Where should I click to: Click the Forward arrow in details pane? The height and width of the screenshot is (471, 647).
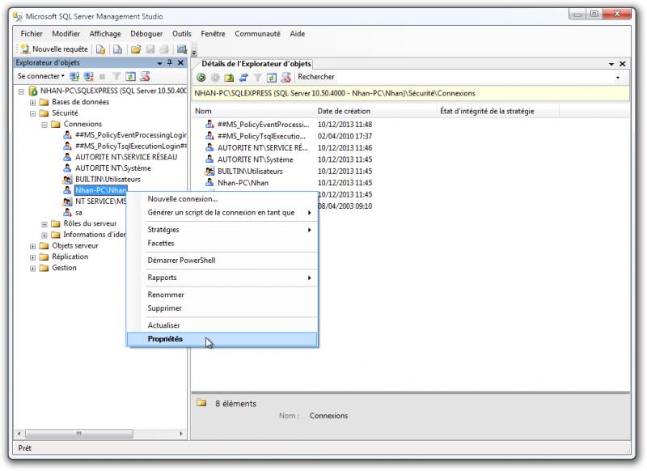tap(215, 77)
